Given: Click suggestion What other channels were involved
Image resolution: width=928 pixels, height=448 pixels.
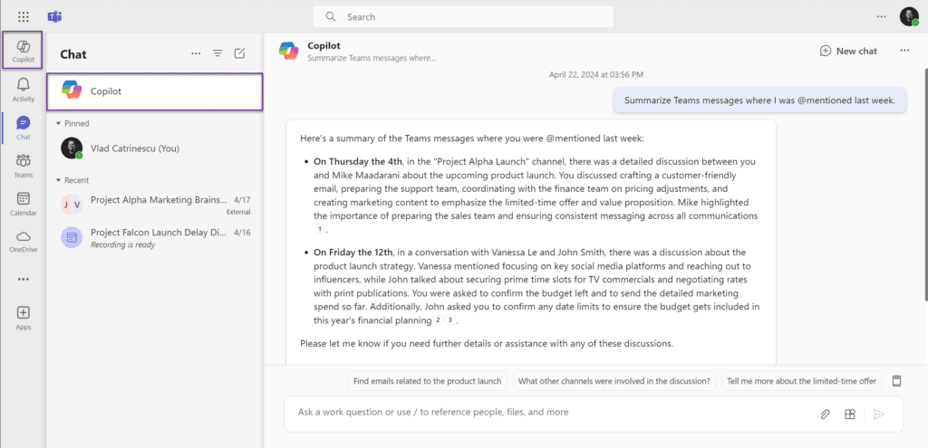Looking at the screenshot, I should tap(614, 381).
